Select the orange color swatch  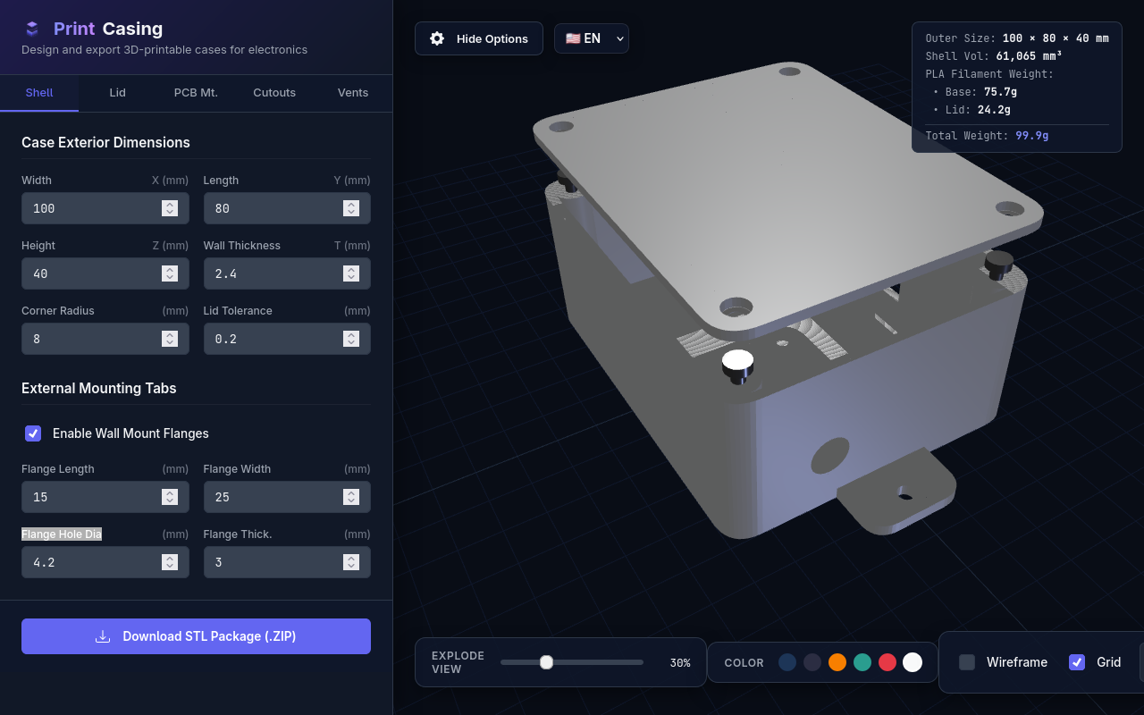pos(837,662)
